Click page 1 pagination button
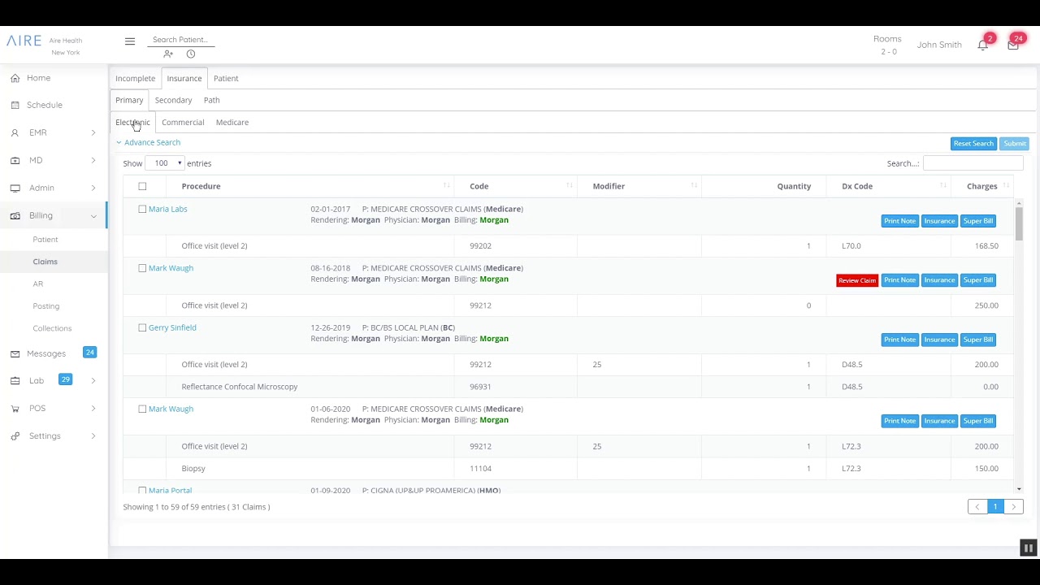 [x=995, y=506]
